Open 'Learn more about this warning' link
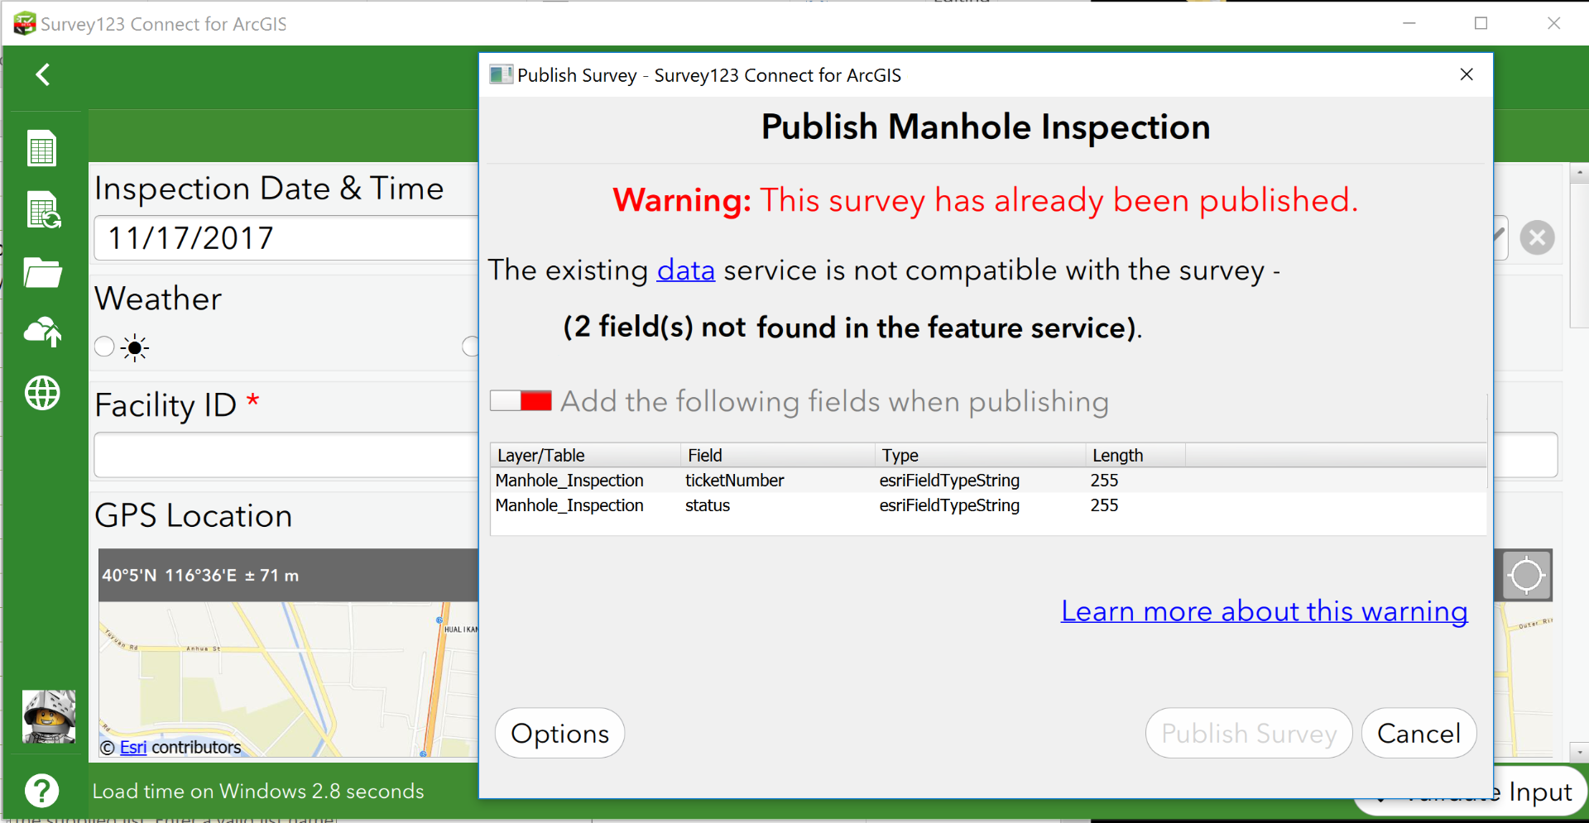 pos(1265,611)
